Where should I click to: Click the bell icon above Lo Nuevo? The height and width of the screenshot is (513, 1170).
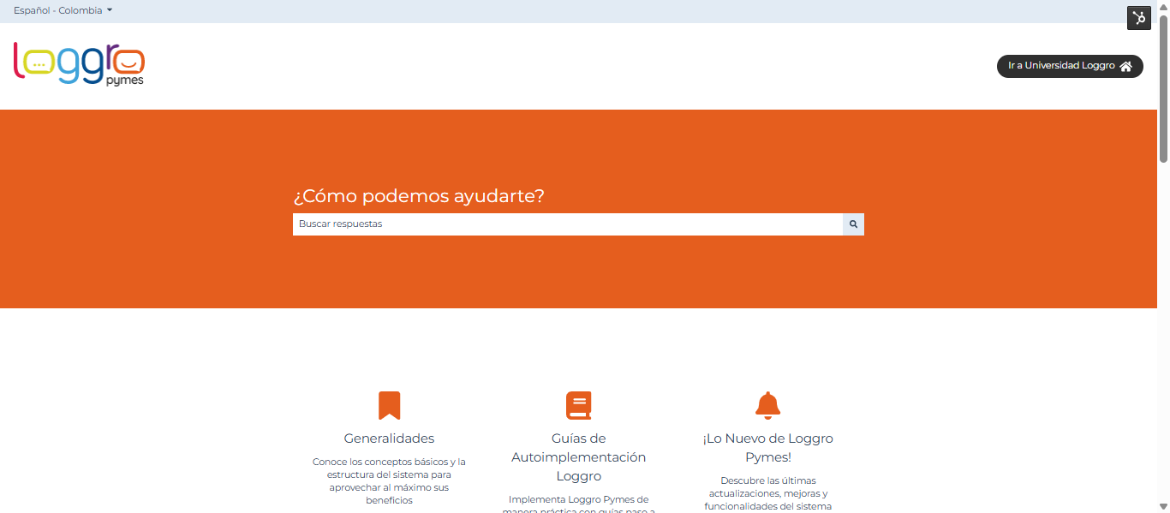click(767, 405)
